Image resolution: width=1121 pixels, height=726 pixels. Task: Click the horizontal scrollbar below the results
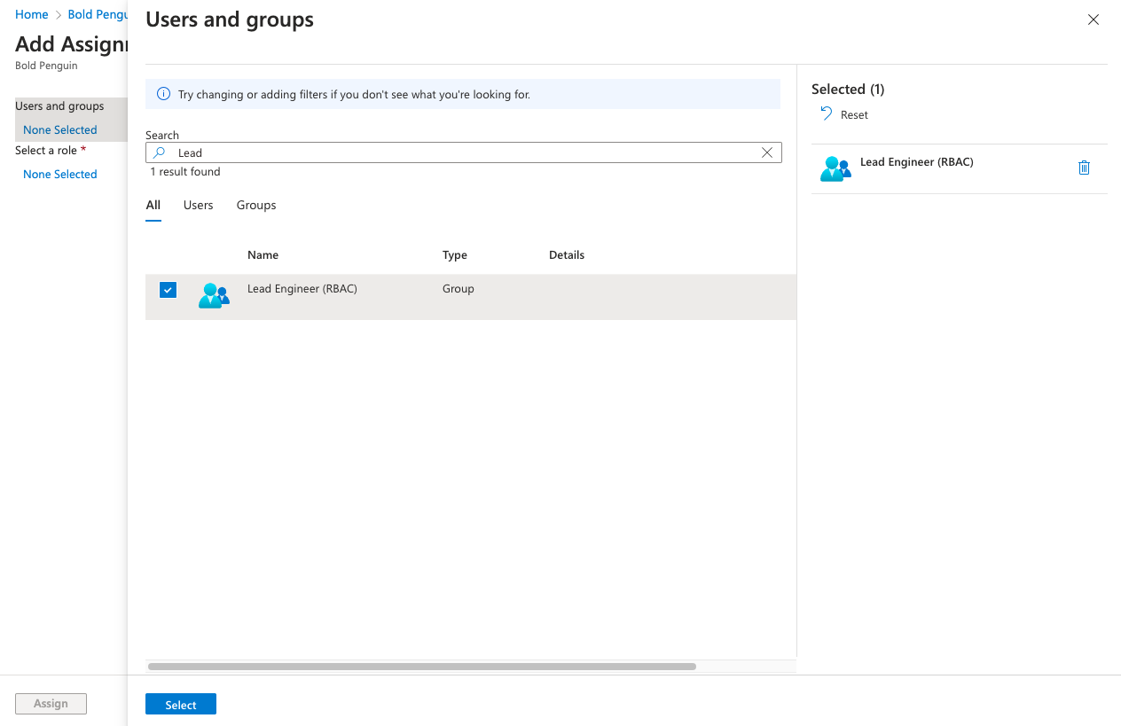tap(422, 667)
